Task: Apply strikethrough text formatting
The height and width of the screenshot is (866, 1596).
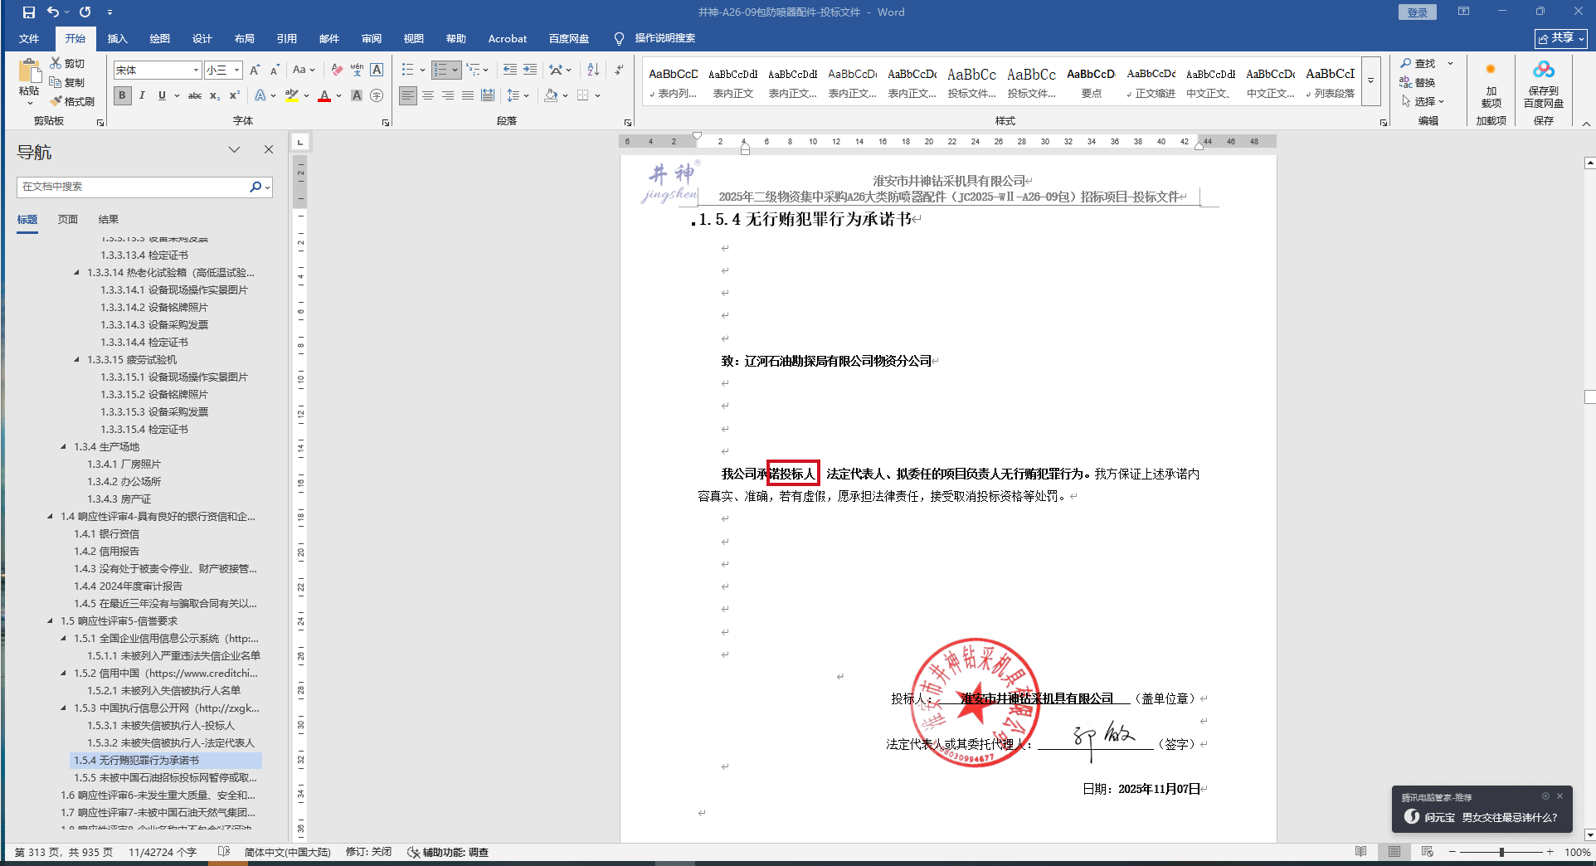Action: tap(195, 96)
